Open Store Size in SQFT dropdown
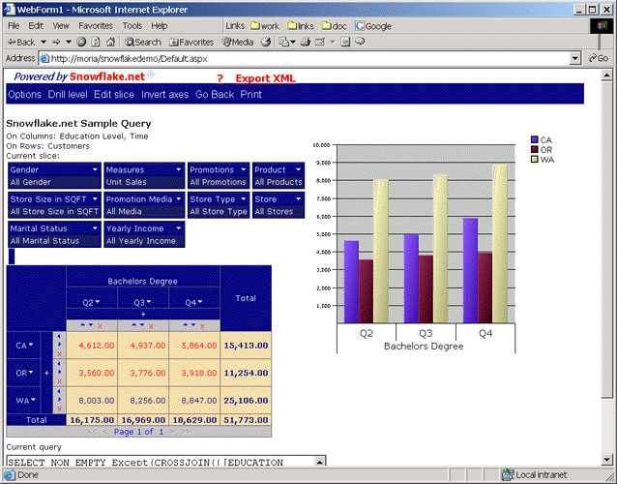617x484 pixels. pyautogui.click(x=95, y=198)
